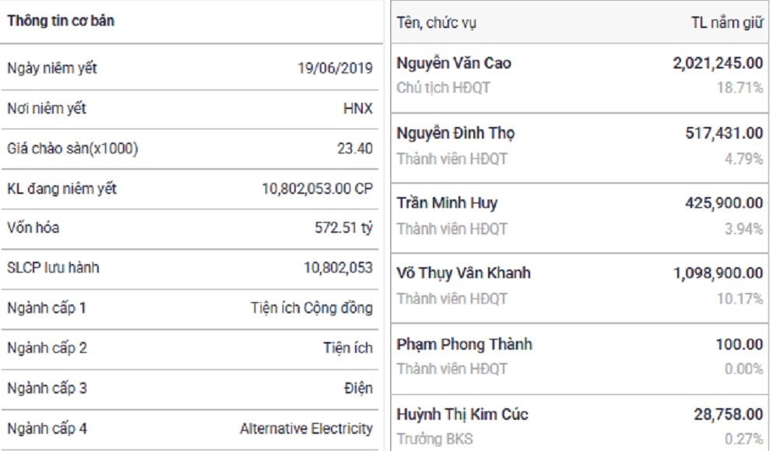
Task: Open Võ Thụy Vân Khanh's profile
Action: pyautogui.click(x=463, y=273)
